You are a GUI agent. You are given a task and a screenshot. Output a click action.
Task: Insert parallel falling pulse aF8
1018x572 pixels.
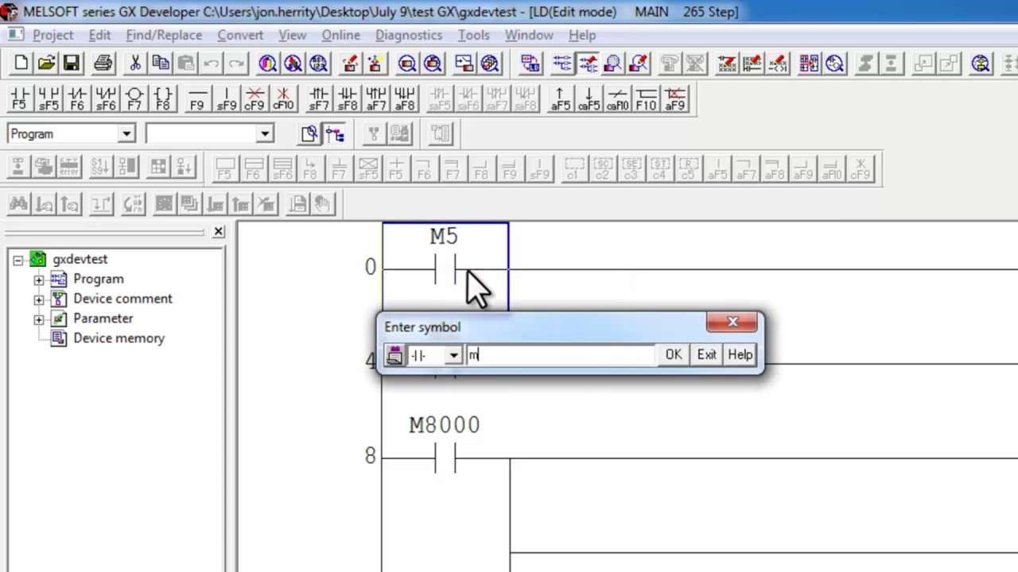(x=405, y=99)
